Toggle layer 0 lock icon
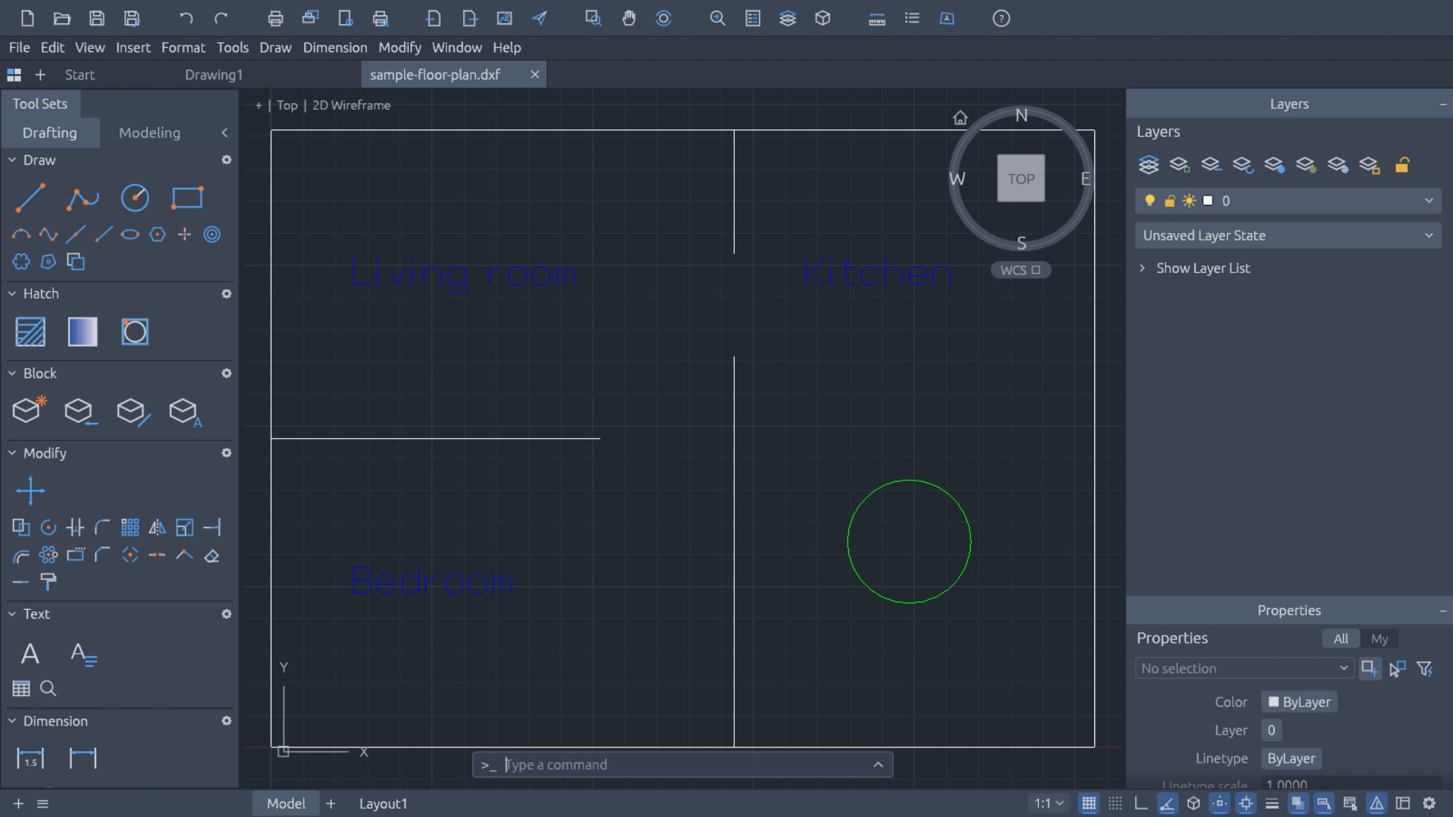Screen dimensions: 1453x817 (1170, 200)
